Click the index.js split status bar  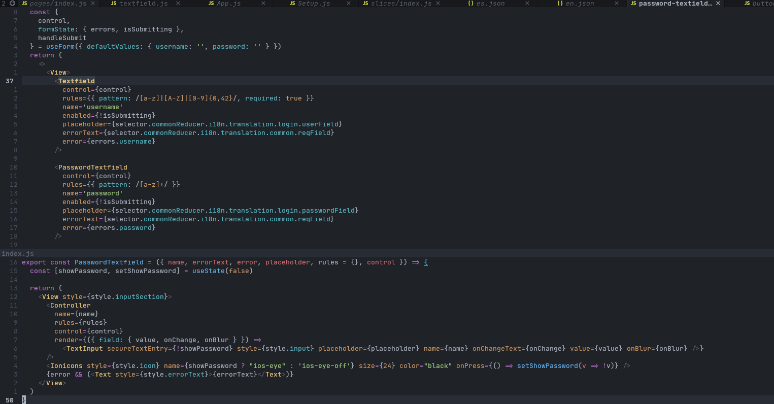tap(387, 254)
